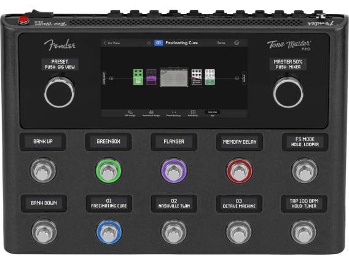349x264 pixels.
Task: Select the Memory Delay pedal block
Action: pyautogui.click(x=197, y=77)
